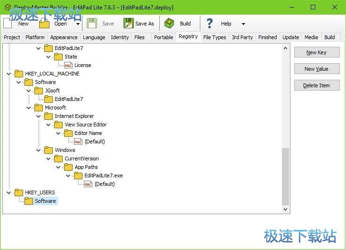
Task: Open the File Types tab
Action: click(214, 37)
